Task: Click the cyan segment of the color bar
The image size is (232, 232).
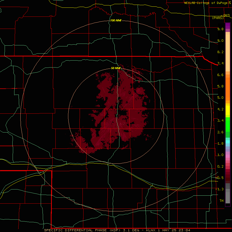Action: 228,142
